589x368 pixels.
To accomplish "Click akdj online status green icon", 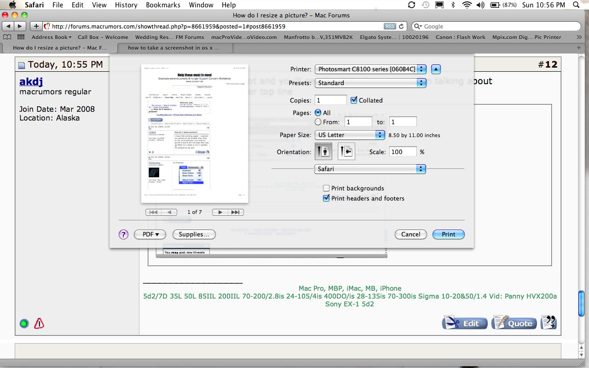I will tap(24, 323).
